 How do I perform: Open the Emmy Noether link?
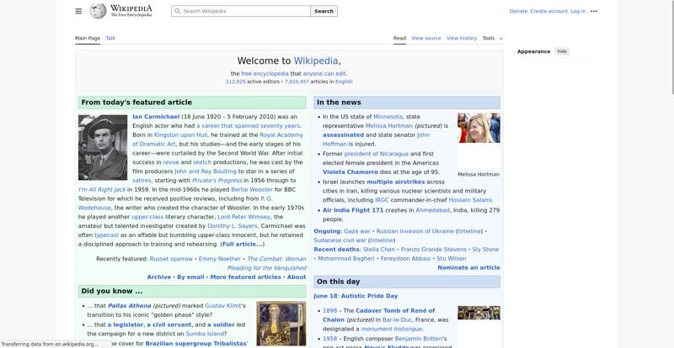pyautogui.click(x=220, y=259)
